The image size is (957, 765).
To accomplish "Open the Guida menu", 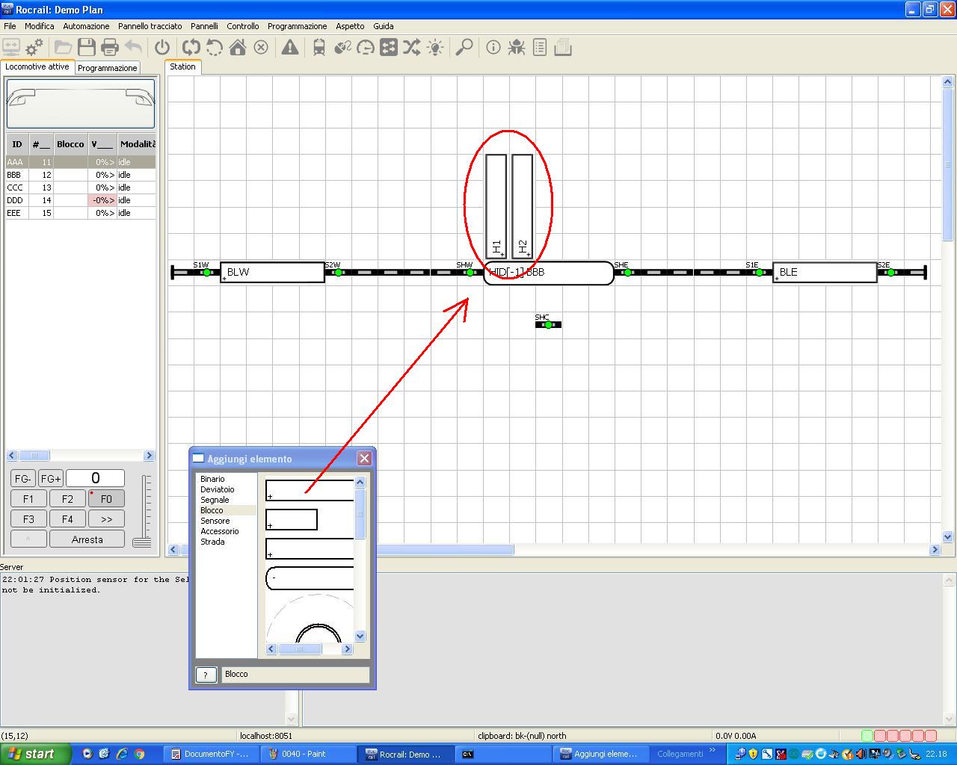I will coord(384,26).
